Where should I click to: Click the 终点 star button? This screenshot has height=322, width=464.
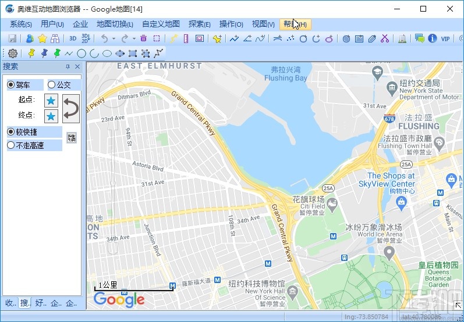coord(51,116)
